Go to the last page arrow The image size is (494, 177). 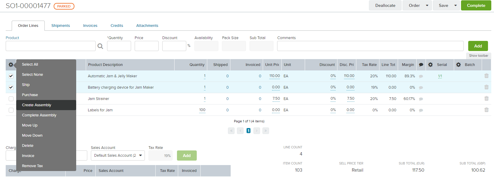pyautogui.click(x=265, y=131)
